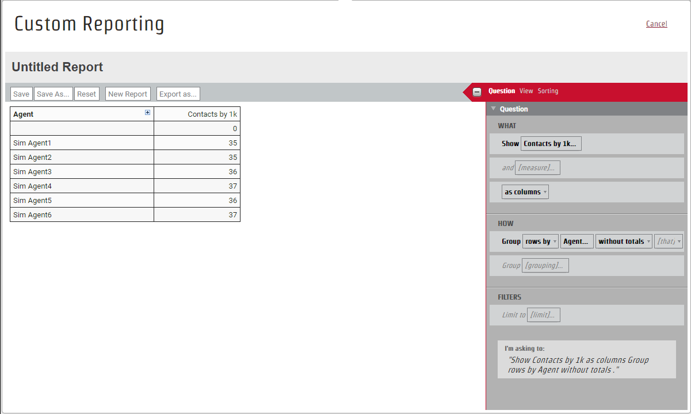This screenshot has height=414, width=691.
Task: Click the Save button
Action: coord(21,94)
